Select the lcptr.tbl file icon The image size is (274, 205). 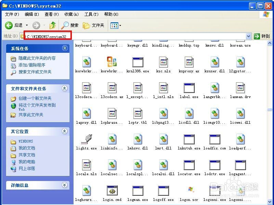(x=138, y=113)
